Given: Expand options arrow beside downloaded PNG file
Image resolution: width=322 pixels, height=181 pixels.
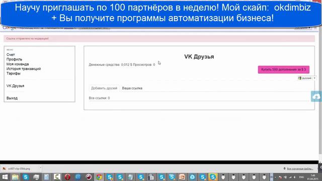Looking at the screenshot, I should (x=40, y=168).
